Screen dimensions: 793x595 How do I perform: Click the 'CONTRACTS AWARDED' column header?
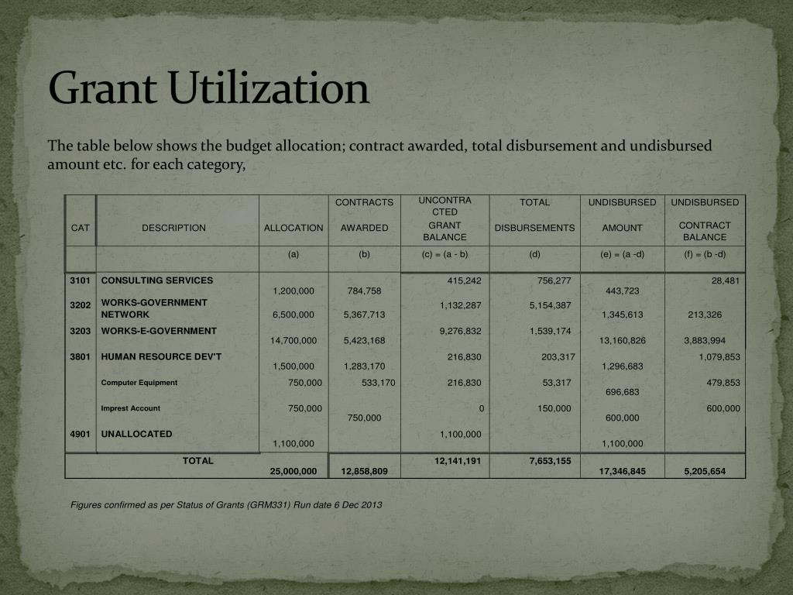tap(364, 215)
